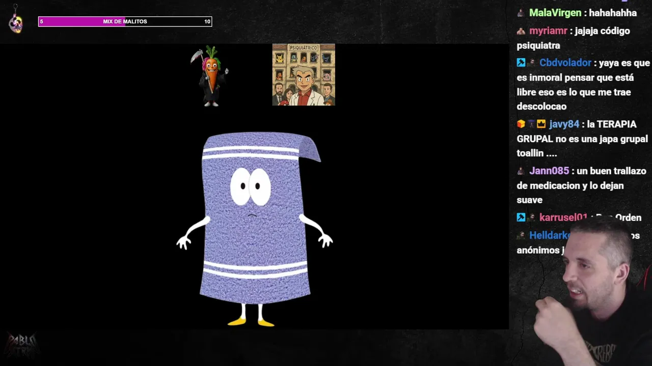Click username Cbdvolador in chat
The width and height of the screenshot is (652, 366).
click(x=565, y=63)
